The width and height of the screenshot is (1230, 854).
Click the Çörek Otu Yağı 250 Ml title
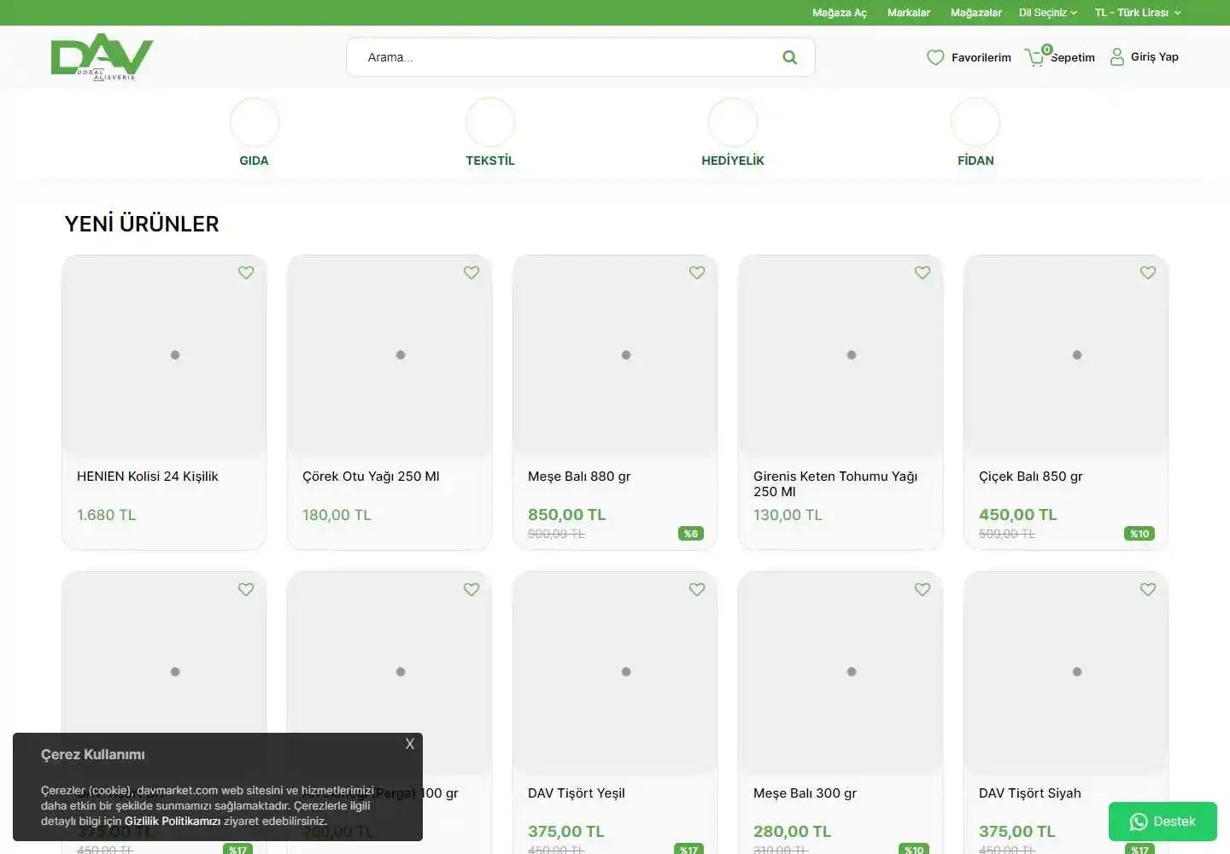(x=371, y=477)
